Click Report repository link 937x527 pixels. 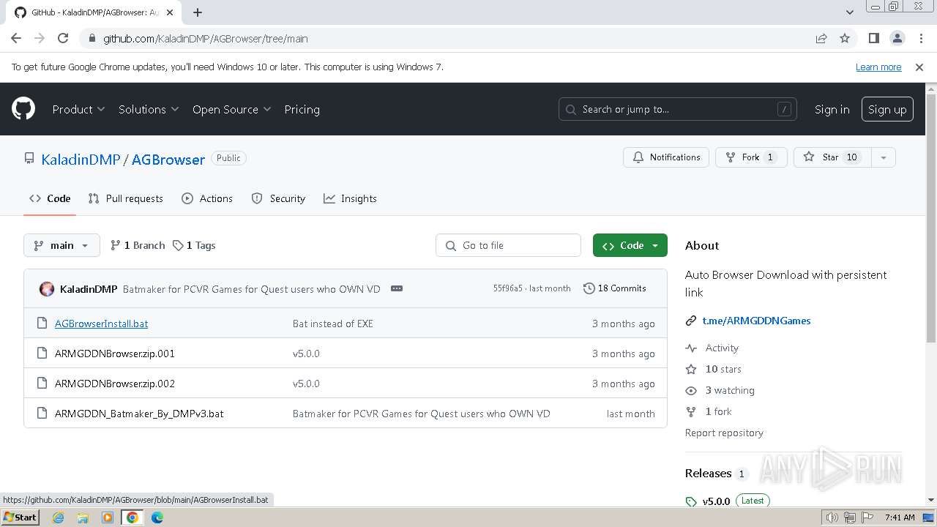724,433
